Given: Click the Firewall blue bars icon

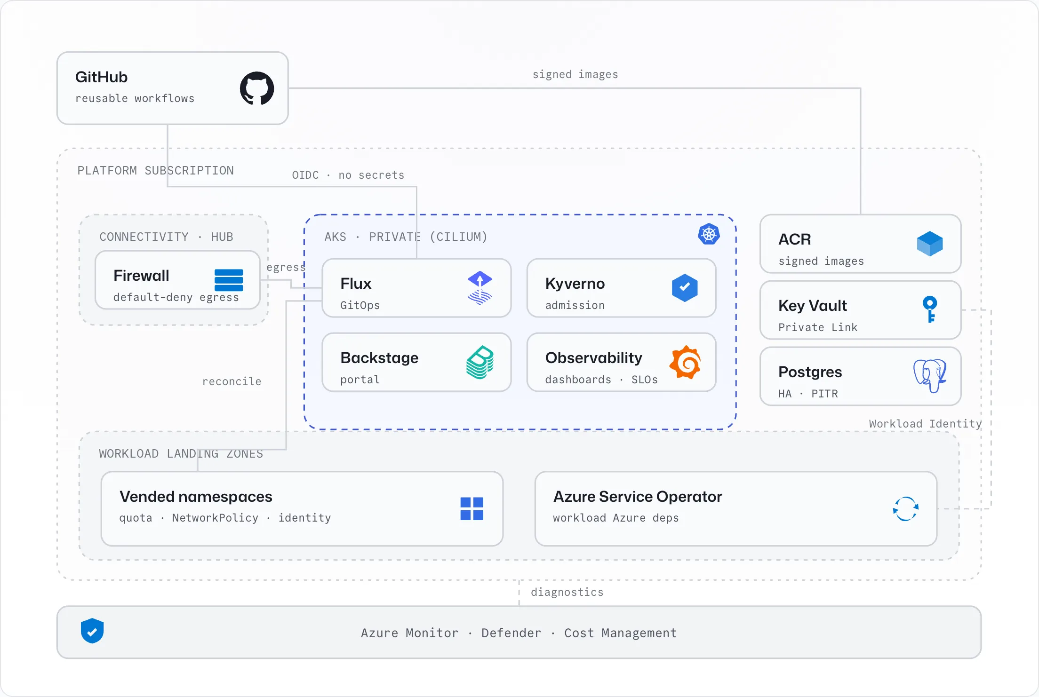Looking at the screenshot, I should click(x=229, y=280).
